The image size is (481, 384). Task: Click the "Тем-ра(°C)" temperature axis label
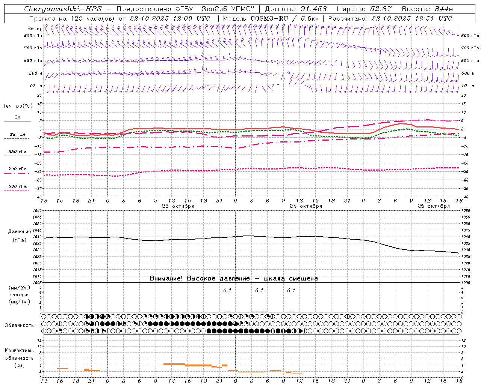coord(18,106)
